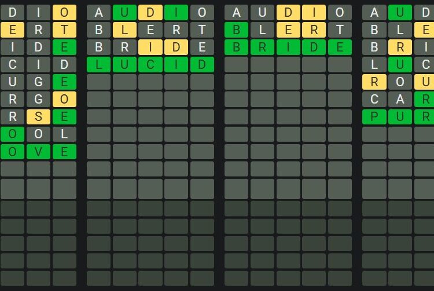Click gray T tile in third board's BLERT row
Viewport: 434px width, 291px height.
coord(340,30)
